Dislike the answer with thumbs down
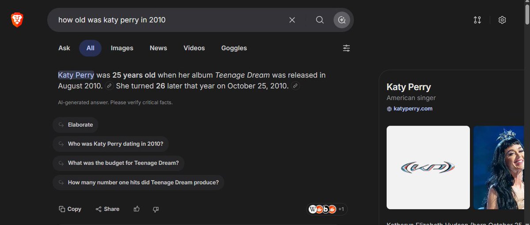 155,209
